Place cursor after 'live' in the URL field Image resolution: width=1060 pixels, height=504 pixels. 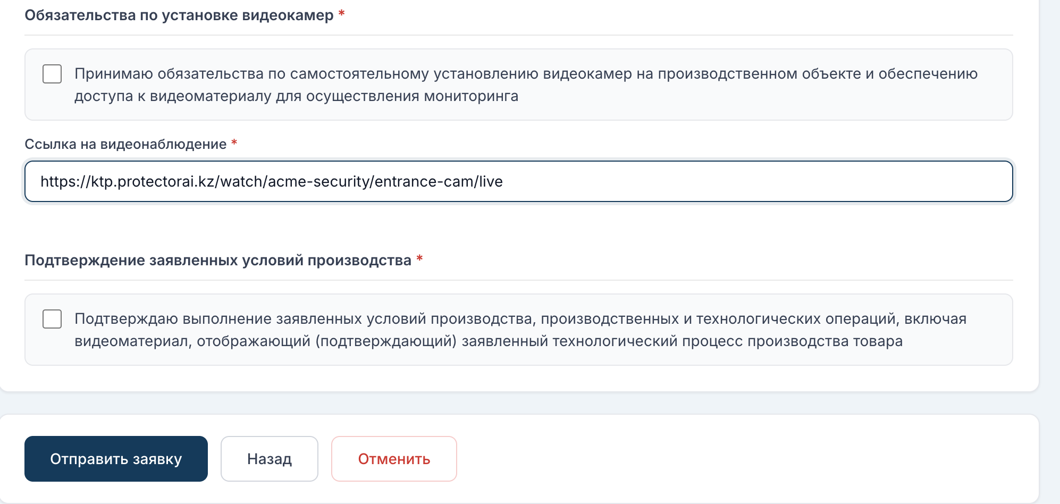[504, 181]
